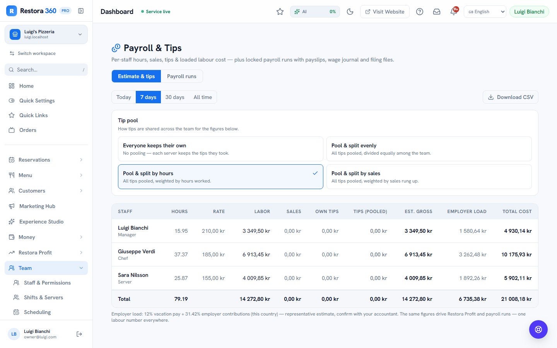Expand the Restora Profit chevron
Screen dimensions: 557x348
(x=81, y=252)
